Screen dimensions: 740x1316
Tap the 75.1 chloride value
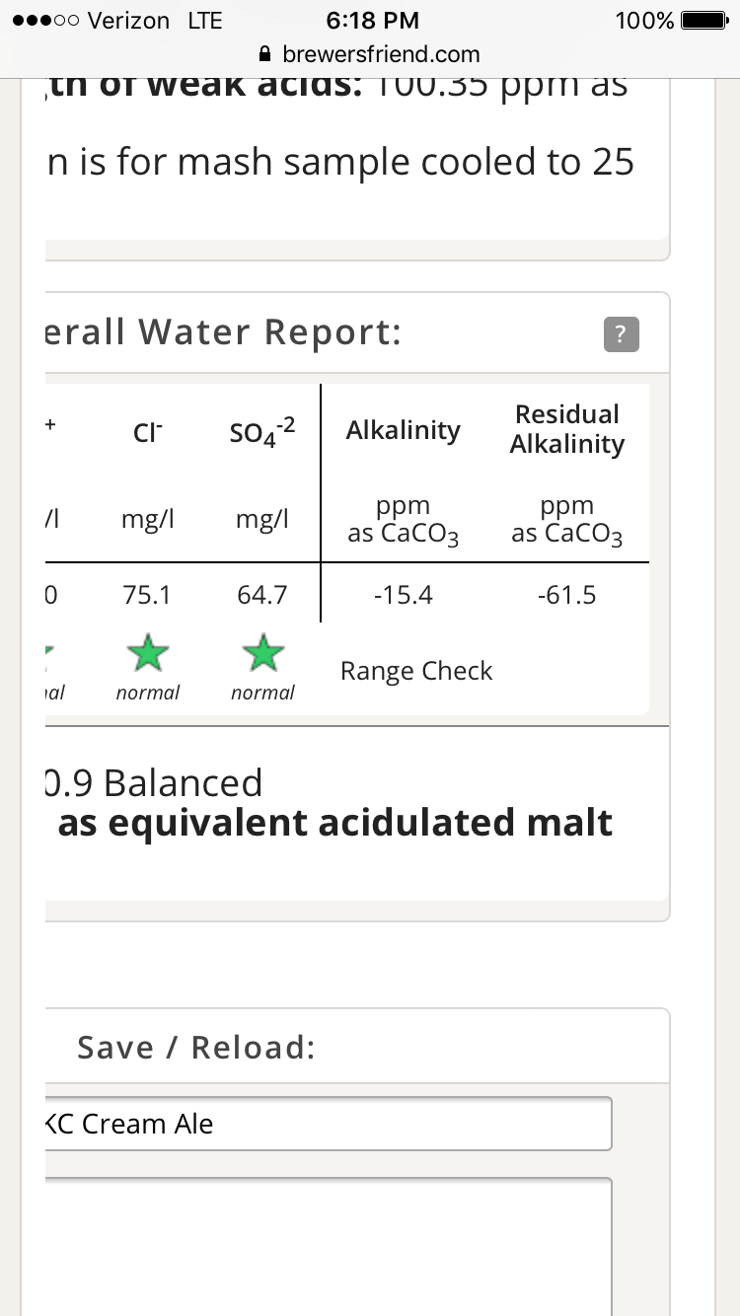[147, 595]
